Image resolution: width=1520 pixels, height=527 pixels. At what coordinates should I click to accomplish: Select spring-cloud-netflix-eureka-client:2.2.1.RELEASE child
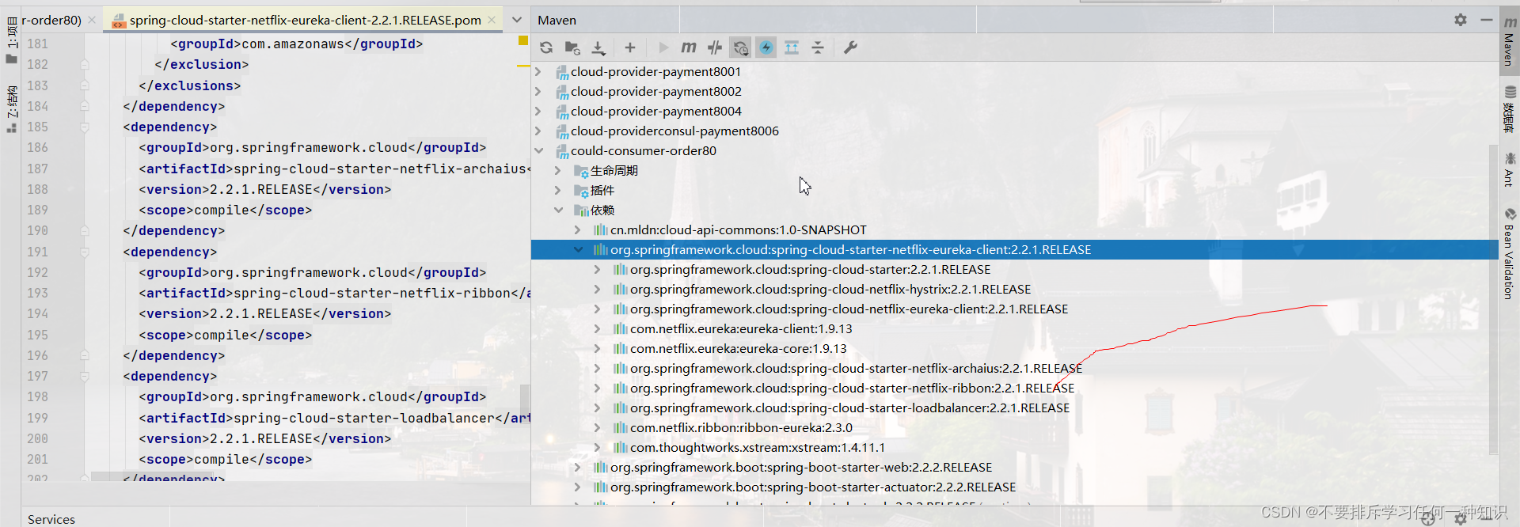click(849, 309)
